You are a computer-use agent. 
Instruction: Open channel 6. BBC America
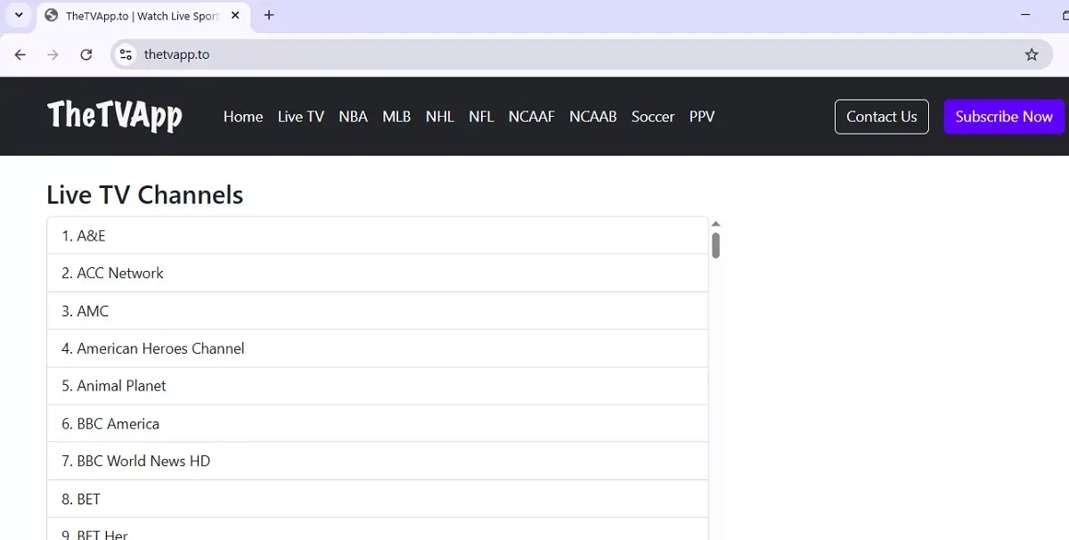click(x=378, y=423)
